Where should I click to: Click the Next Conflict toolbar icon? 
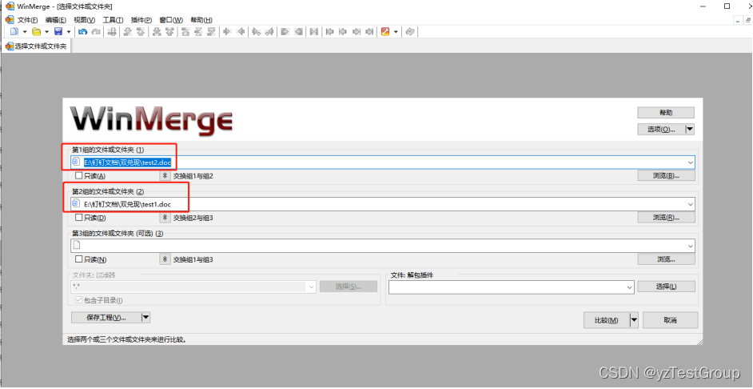tap(157, 32)
